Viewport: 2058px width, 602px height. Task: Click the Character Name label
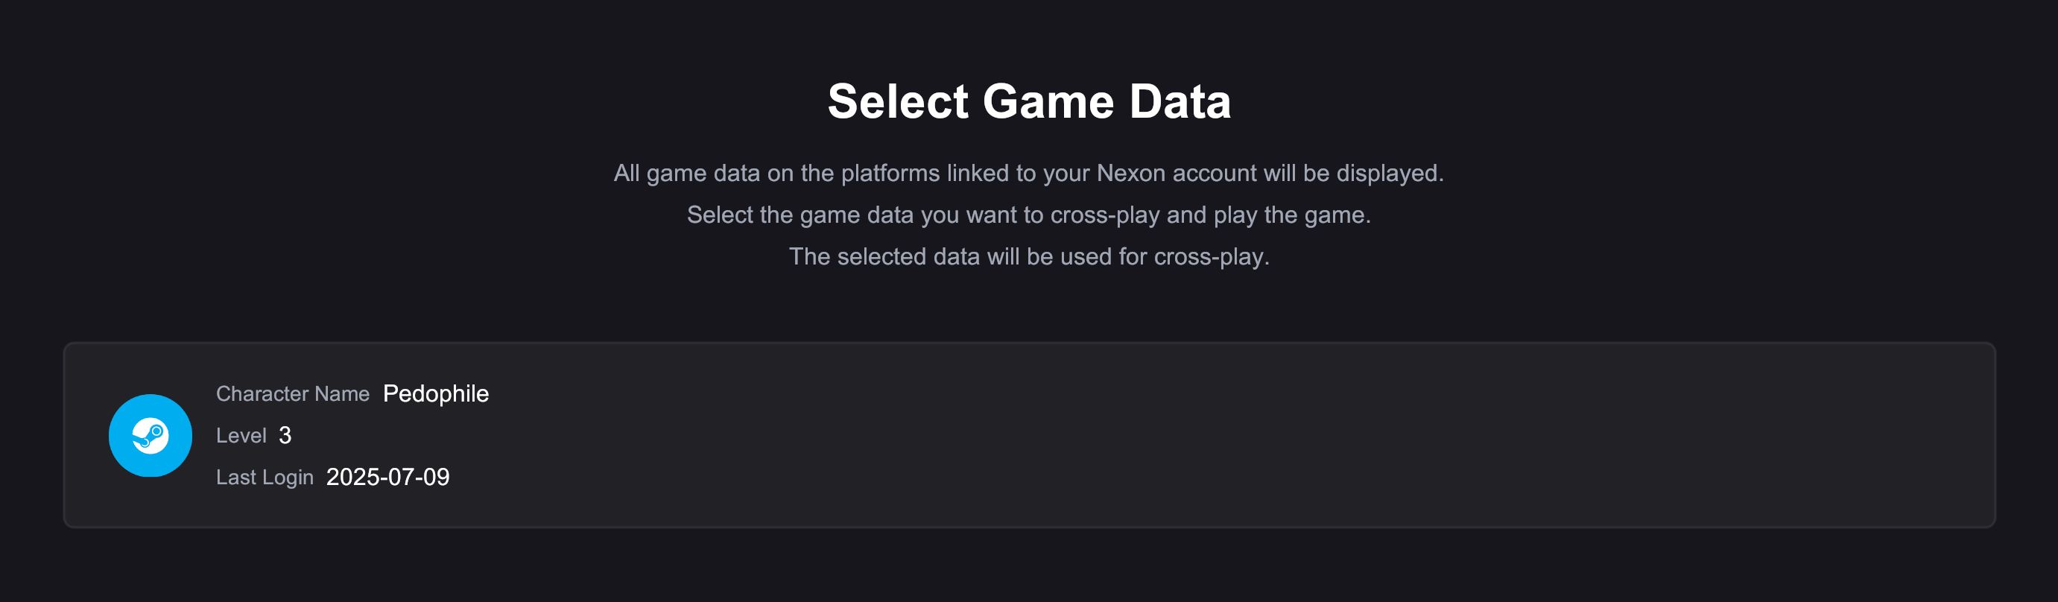point(292,393)
